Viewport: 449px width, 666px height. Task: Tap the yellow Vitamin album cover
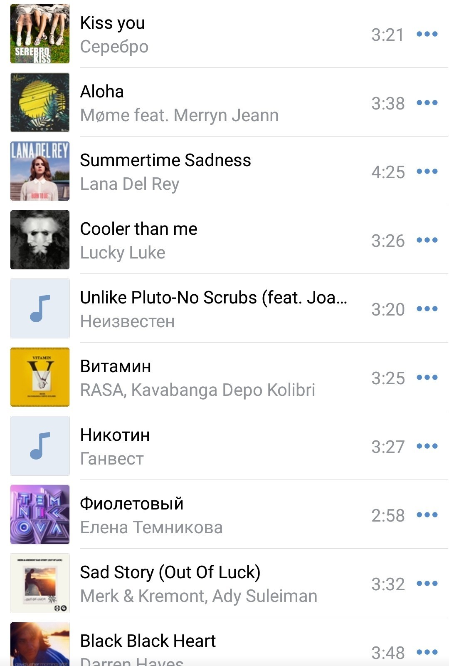coord(40,377)
